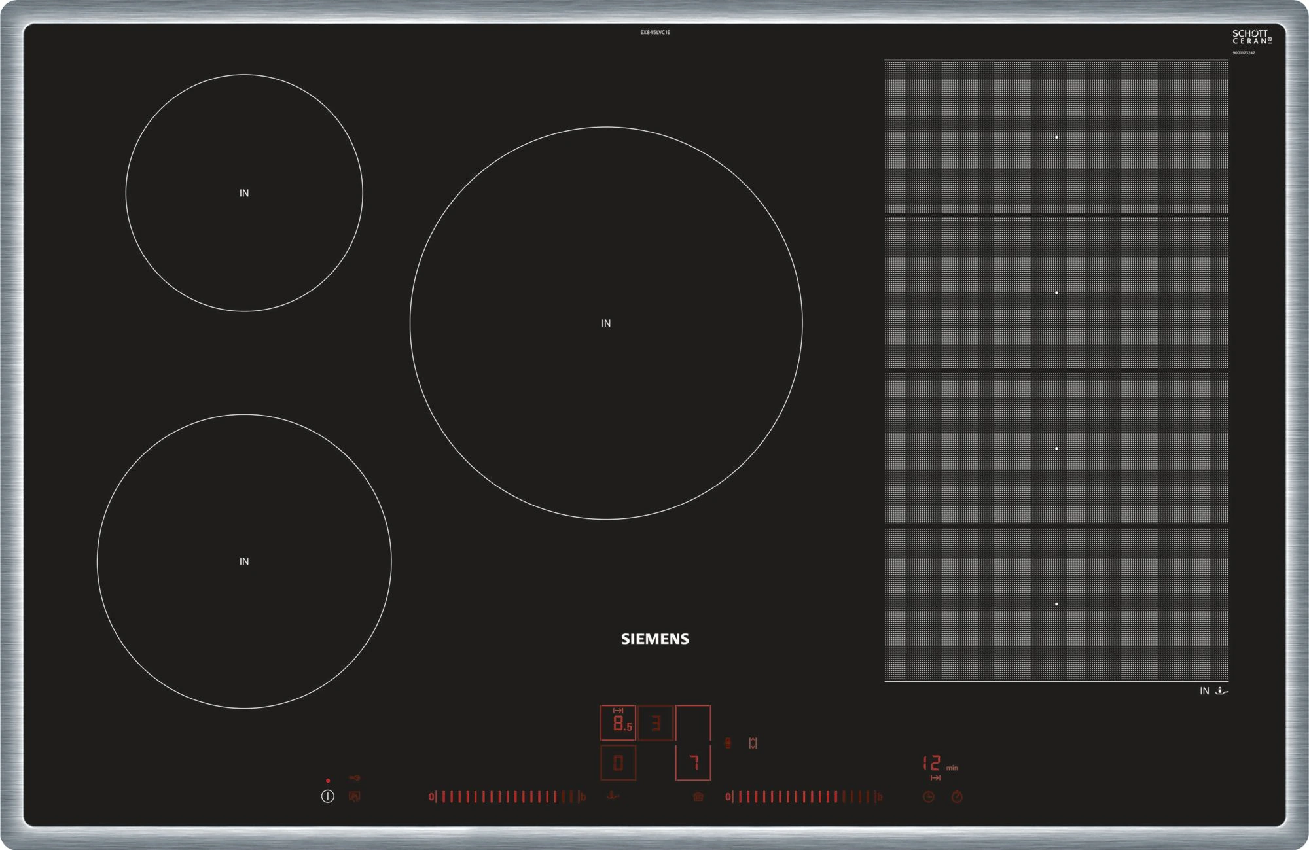
Task: Toggle the powerMove zone icon
Action: [753, 743]
